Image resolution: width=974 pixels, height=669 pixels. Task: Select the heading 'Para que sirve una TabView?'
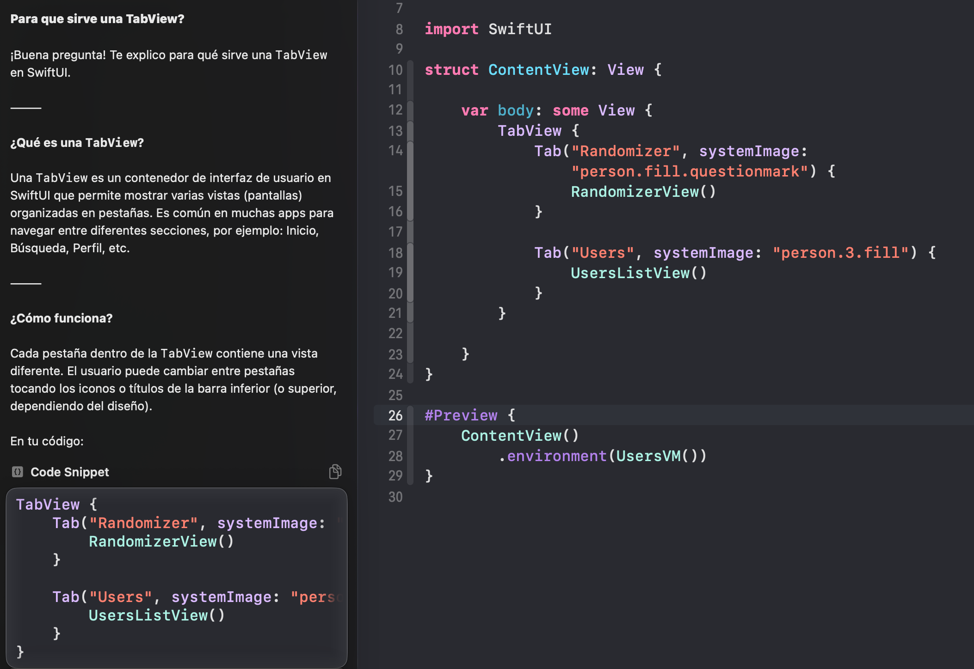[x=97, y=19]
